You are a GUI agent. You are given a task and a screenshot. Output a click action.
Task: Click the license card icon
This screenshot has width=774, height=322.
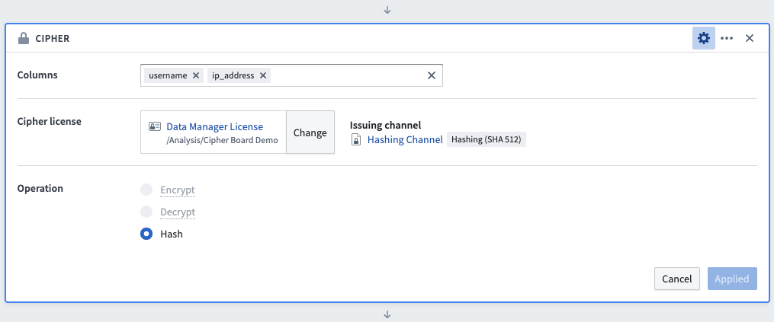coord(155,126)
